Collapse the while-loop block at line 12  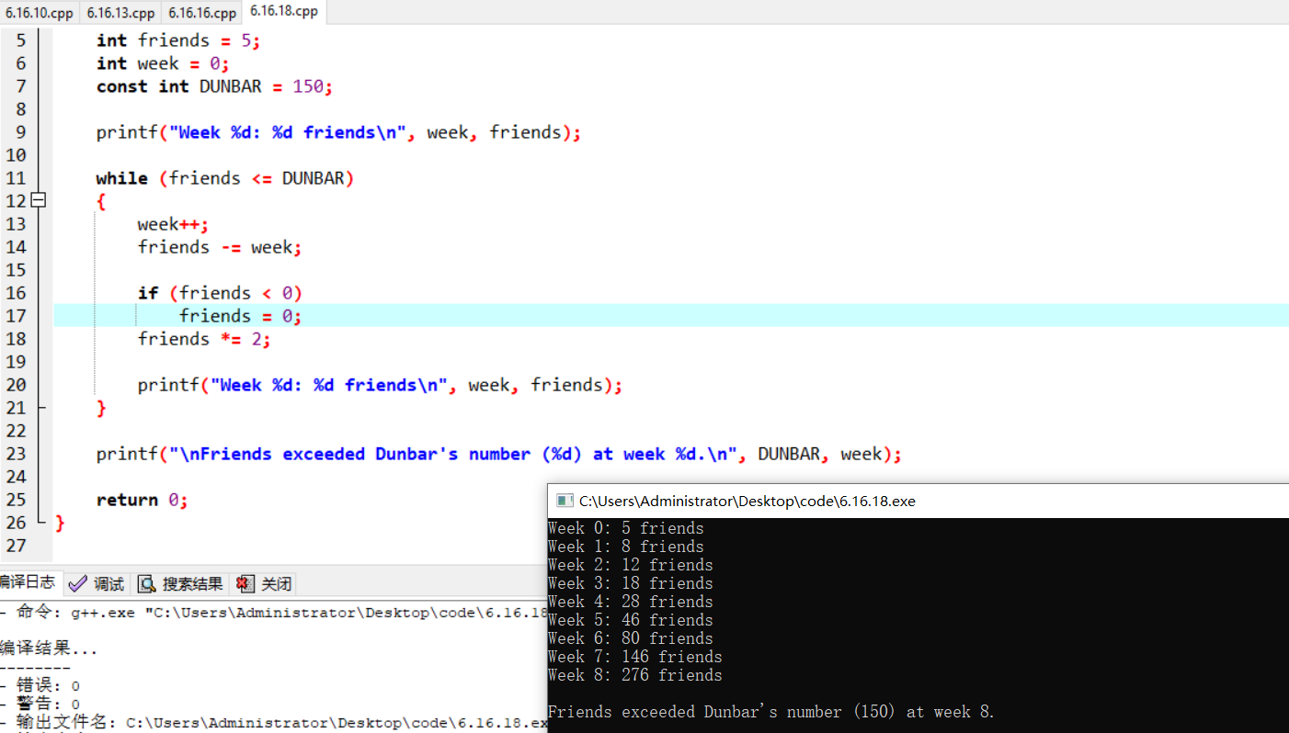pyautogui.click(x=38, y=200)
